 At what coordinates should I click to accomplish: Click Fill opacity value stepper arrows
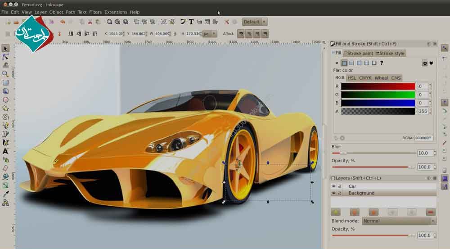coord(435,167)
